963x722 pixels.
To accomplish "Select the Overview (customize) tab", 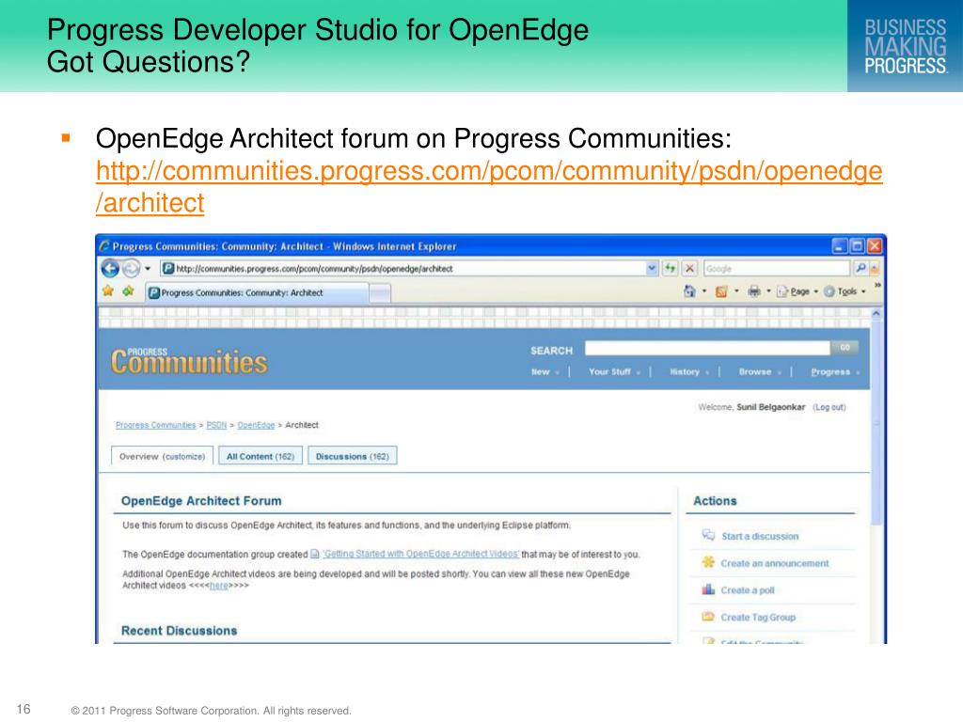I will [162, 456].
